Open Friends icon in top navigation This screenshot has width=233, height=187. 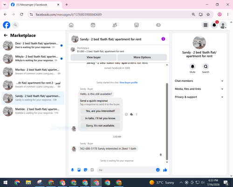115,25
